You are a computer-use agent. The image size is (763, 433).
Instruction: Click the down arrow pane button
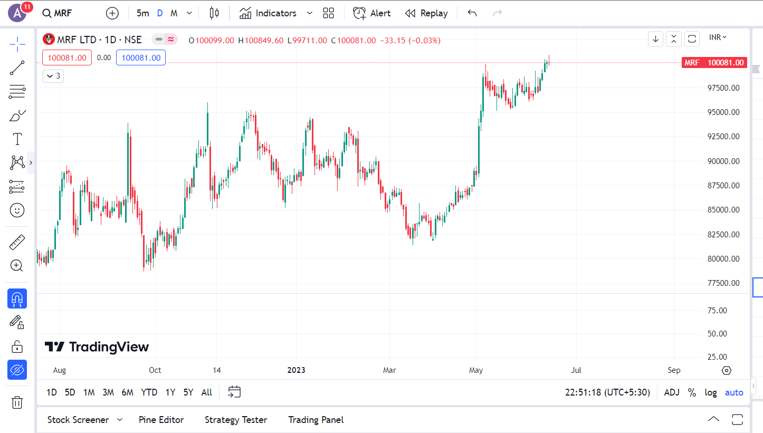(x=655, y=39)
